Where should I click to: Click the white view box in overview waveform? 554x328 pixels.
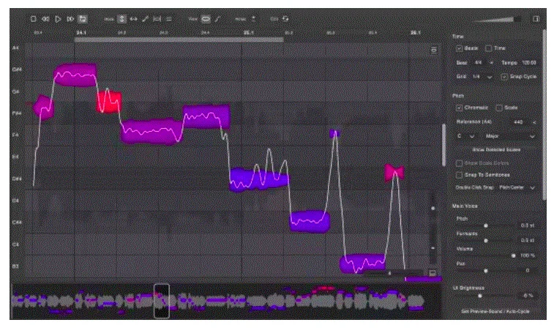coord(162,301)
